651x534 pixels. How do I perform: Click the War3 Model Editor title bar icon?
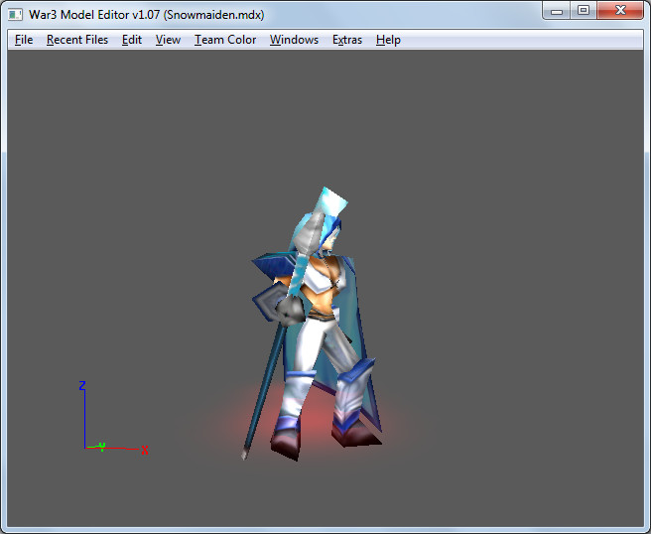click(x=15, y=15)
